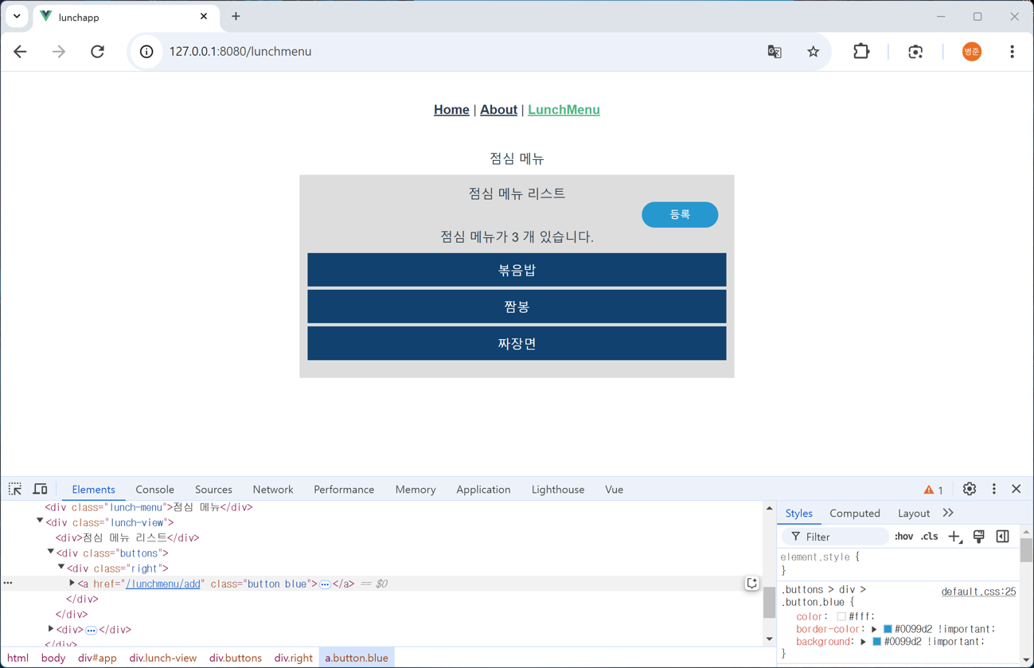This screenshot has height=668, width=1034.
Task: Close the DevTools panel
Action: click(x=1016, y=489)
